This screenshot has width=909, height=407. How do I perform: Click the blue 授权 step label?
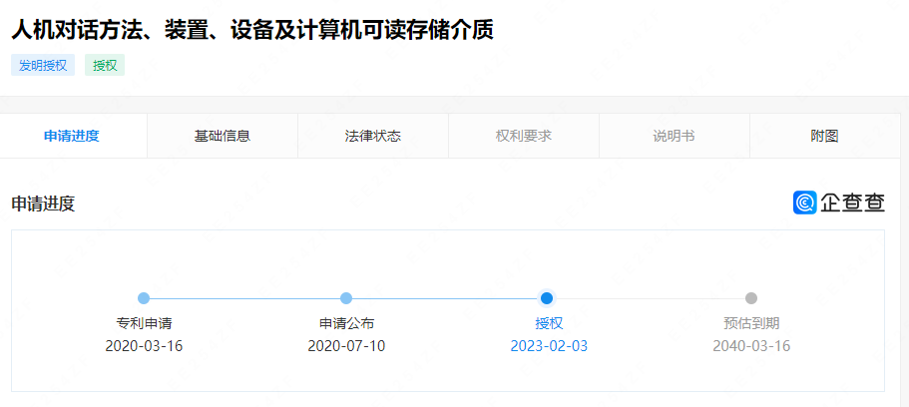point(549,323)
